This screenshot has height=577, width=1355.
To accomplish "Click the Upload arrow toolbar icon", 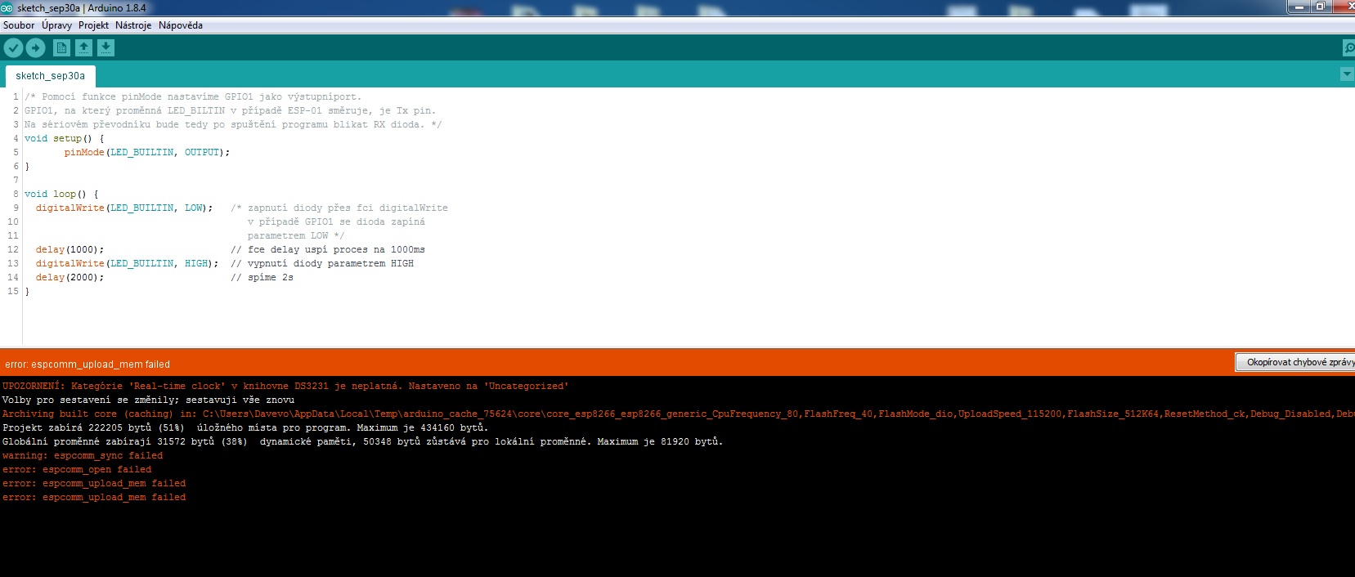I will click(x=35, y=48).
